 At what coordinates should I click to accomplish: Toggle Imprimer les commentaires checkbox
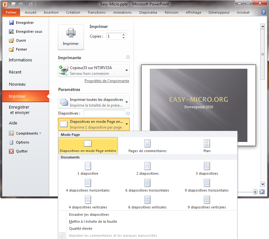pos(62,235)
